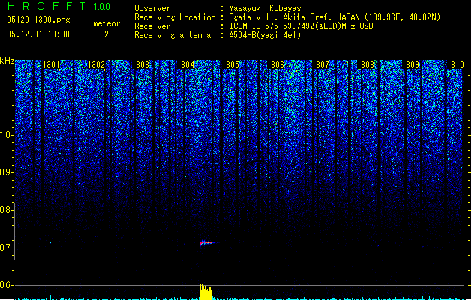Click the 1306 time marker
The width and height of the screenshot is (472, 300).
pos(275,64)
